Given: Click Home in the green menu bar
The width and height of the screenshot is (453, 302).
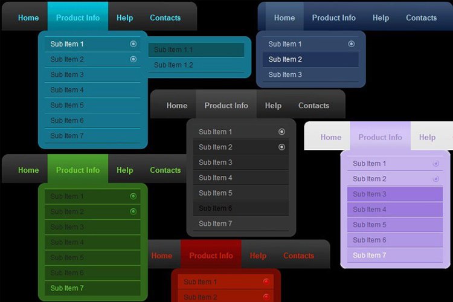Looking at the screenshot, I should [28, 170].
